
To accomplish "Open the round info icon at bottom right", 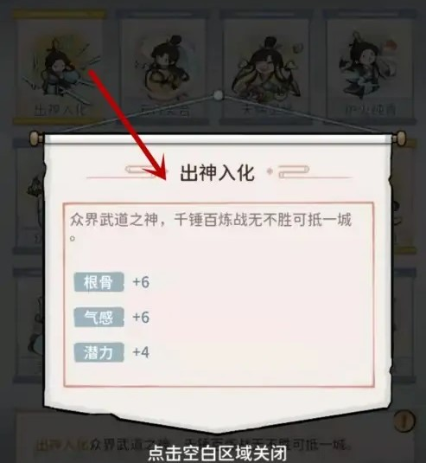I will pyautogui.click(x=404, y=420).
